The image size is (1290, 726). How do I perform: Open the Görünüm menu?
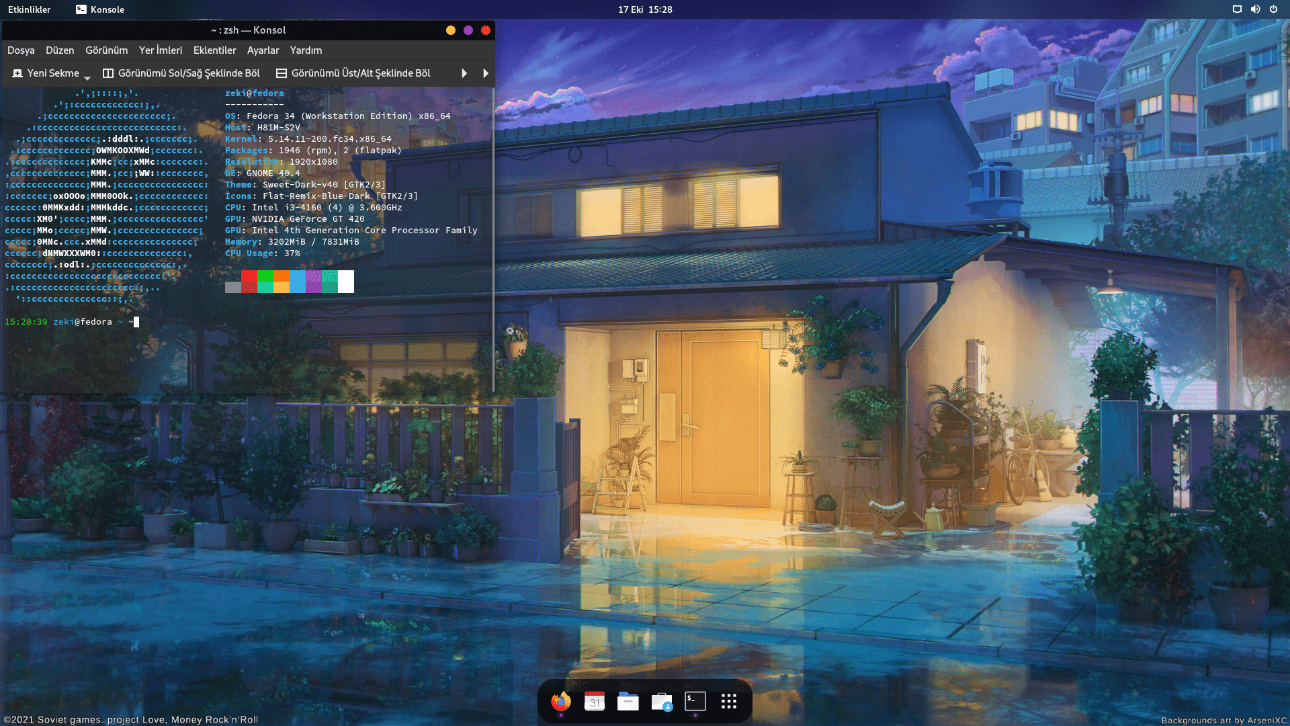pos(106,50)
